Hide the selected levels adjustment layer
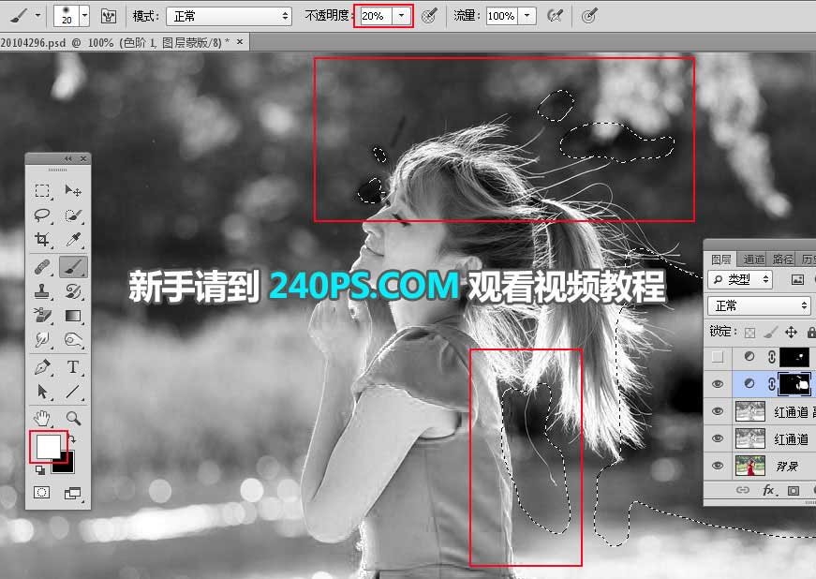The height and width of the screenshot is (579, 816). [x=718, y=384]
